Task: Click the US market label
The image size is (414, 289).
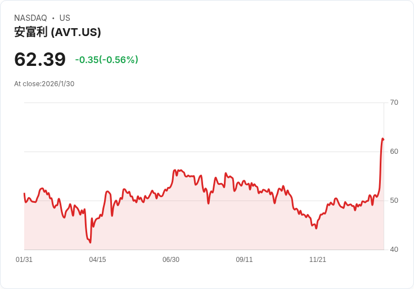Action: 65,18
